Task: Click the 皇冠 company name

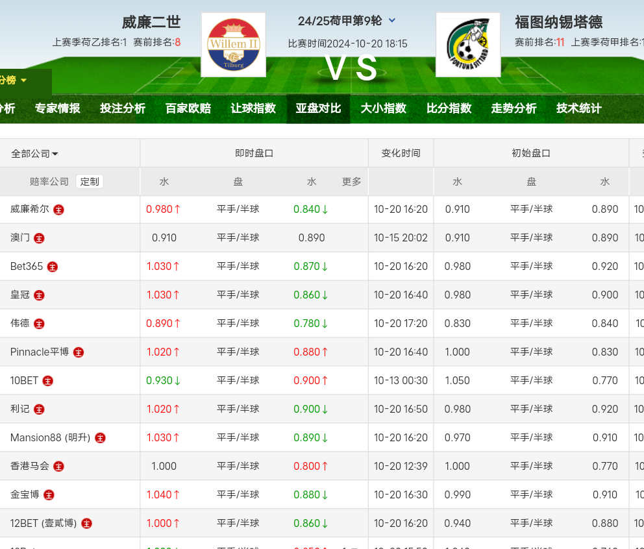Action: (19, 295)
